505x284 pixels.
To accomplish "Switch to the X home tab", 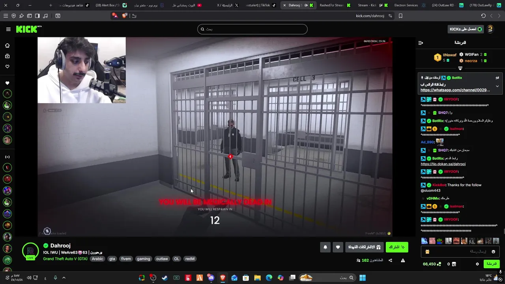I will [228, 5].
